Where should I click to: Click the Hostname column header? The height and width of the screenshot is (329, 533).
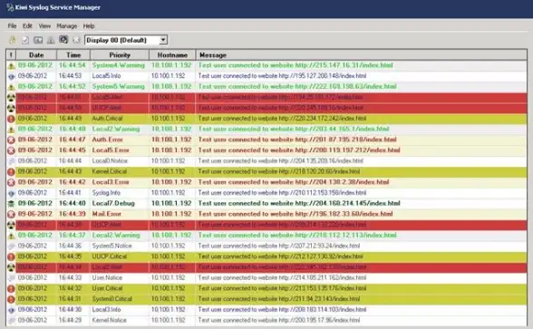pyautogui.click(x=172, y=54)
